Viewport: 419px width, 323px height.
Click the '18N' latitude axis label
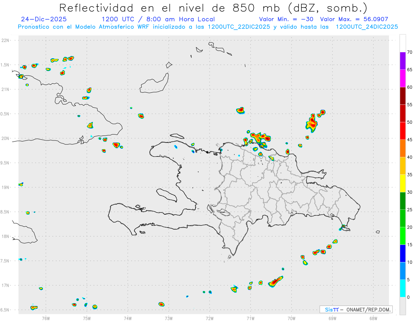coord(5,237)
